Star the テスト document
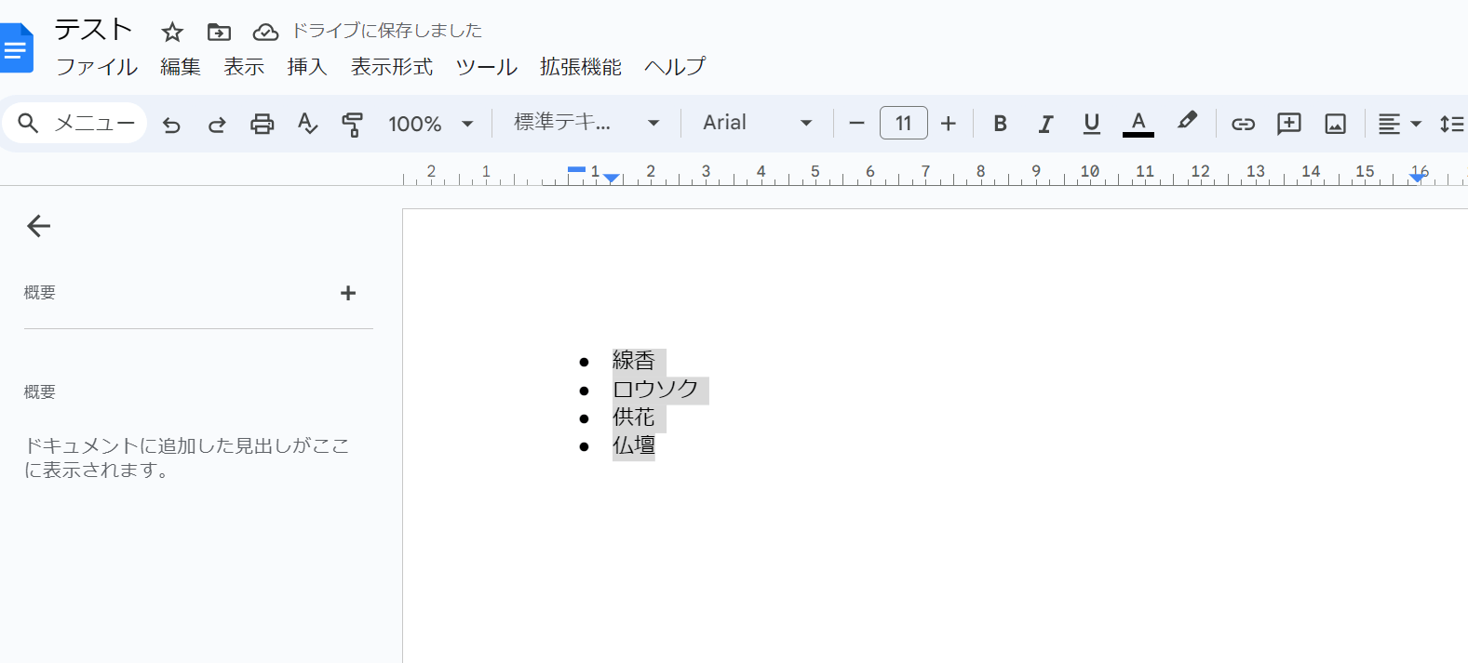This screenshot has width=1468, height=663. (x=172, y=33)
